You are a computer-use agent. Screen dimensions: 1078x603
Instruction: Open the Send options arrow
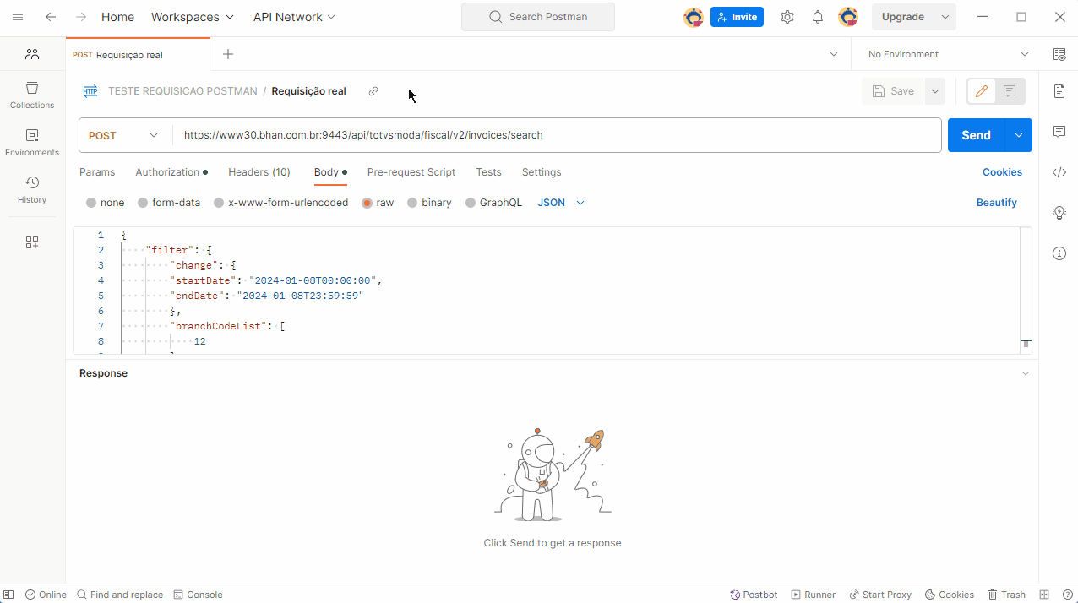(1018, 135)
